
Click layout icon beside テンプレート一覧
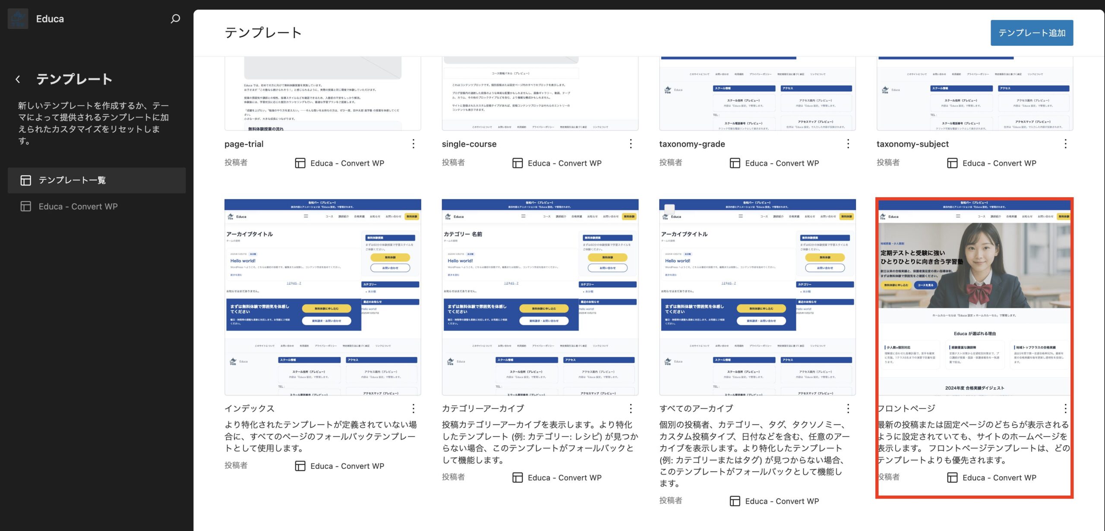click(x=26, y=180)
